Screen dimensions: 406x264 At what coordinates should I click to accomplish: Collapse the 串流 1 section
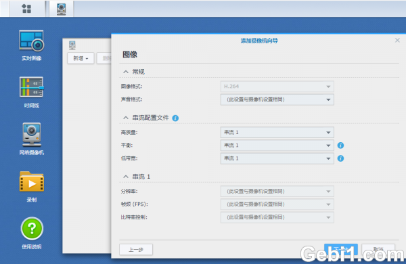coord(126,177)
